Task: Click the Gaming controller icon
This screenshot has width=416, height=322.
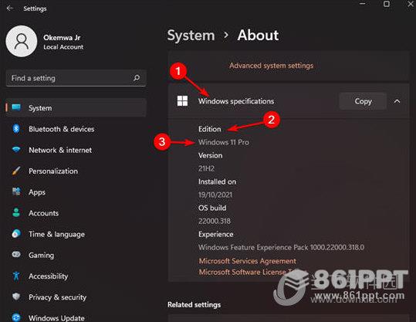Action: point(16,255)
